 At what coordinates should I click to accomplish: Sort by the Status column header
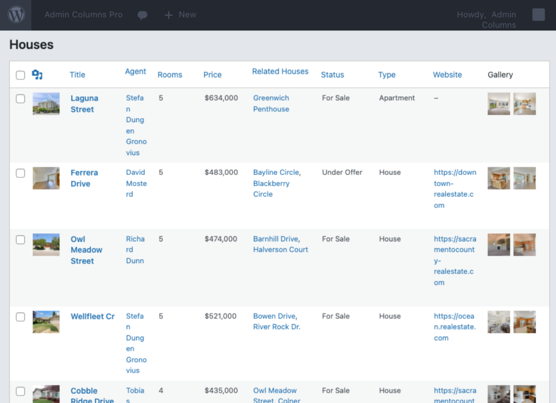coord(332,75)
